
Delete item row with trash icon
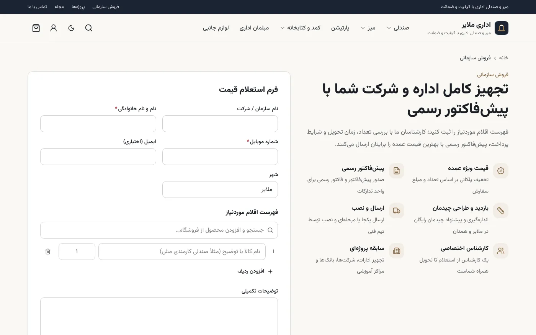pyautogui.click(x=48, y=252)
